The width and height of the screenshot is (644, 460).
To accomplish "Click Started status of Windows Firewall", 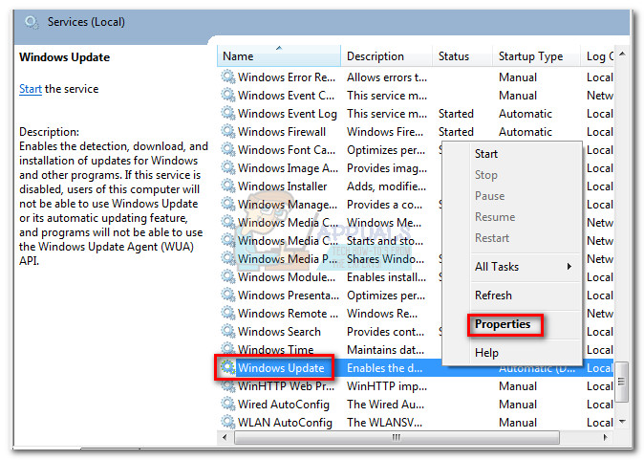I will pos(456,132).
